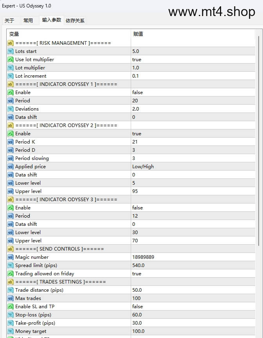Screen dimensions: 263x338
Task: Edit the Lots start value 5.0
Action: [193, 51]
